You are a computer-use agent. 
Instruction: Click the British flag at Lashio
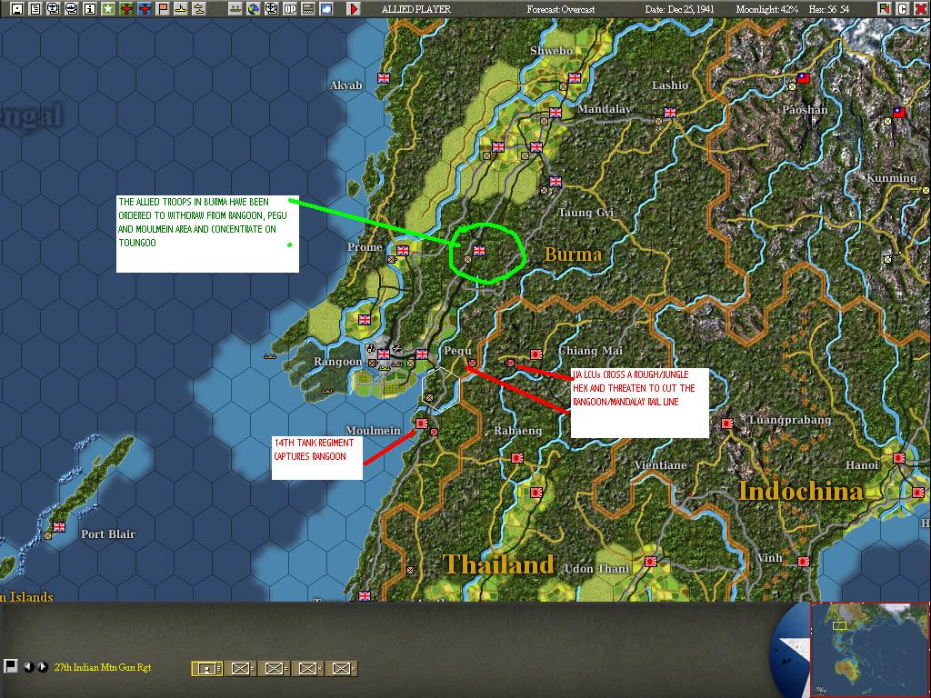pyautogui.click(x=670, y=112)
